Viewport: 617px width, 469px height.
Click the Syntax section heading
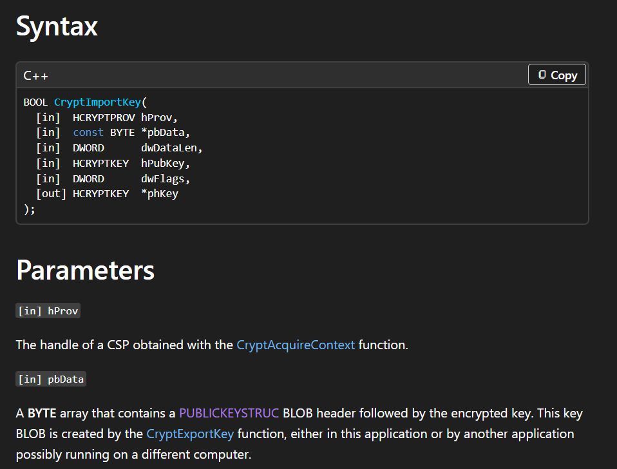click(x=57, y=26)
